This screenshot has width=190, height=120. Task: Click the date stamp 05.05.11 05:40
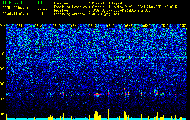(15, 14)
